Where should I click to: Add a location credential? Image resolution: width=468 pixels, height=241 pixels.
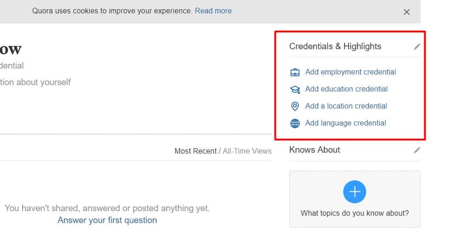point(346,106)
